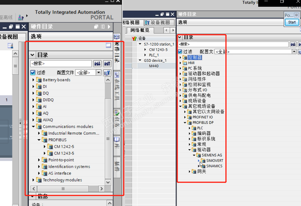Collapse 驱动器 node under PROFIBUS DP

pos(190,150)
